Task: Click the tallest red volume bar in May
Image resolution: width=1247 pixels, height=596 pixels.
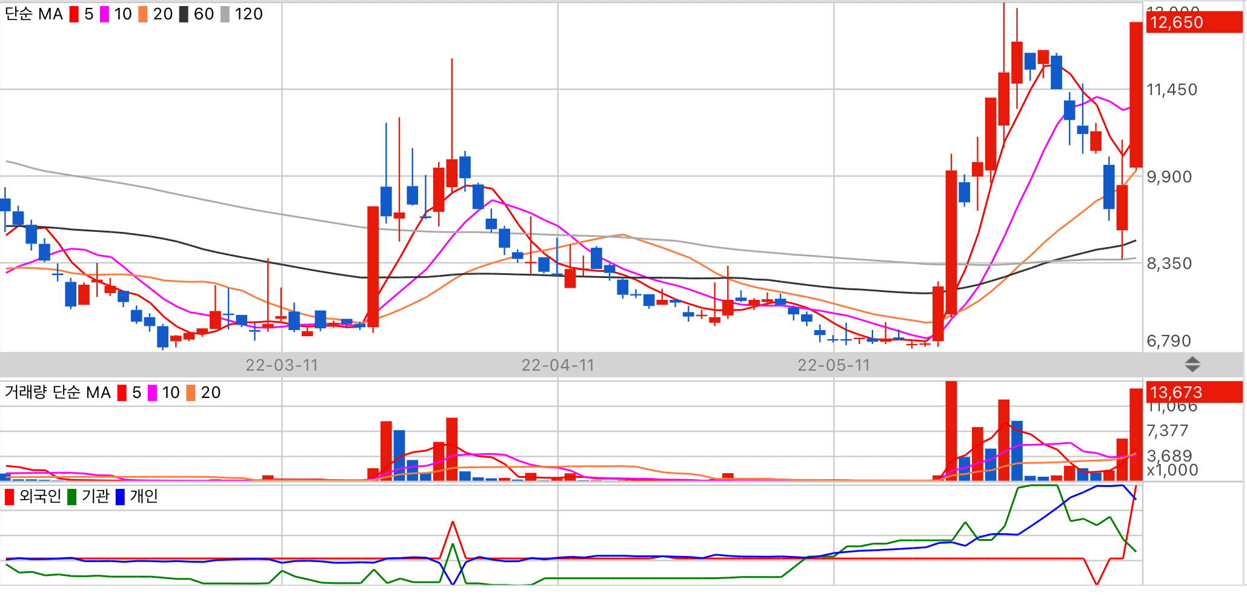Action: tap(951, 431)
